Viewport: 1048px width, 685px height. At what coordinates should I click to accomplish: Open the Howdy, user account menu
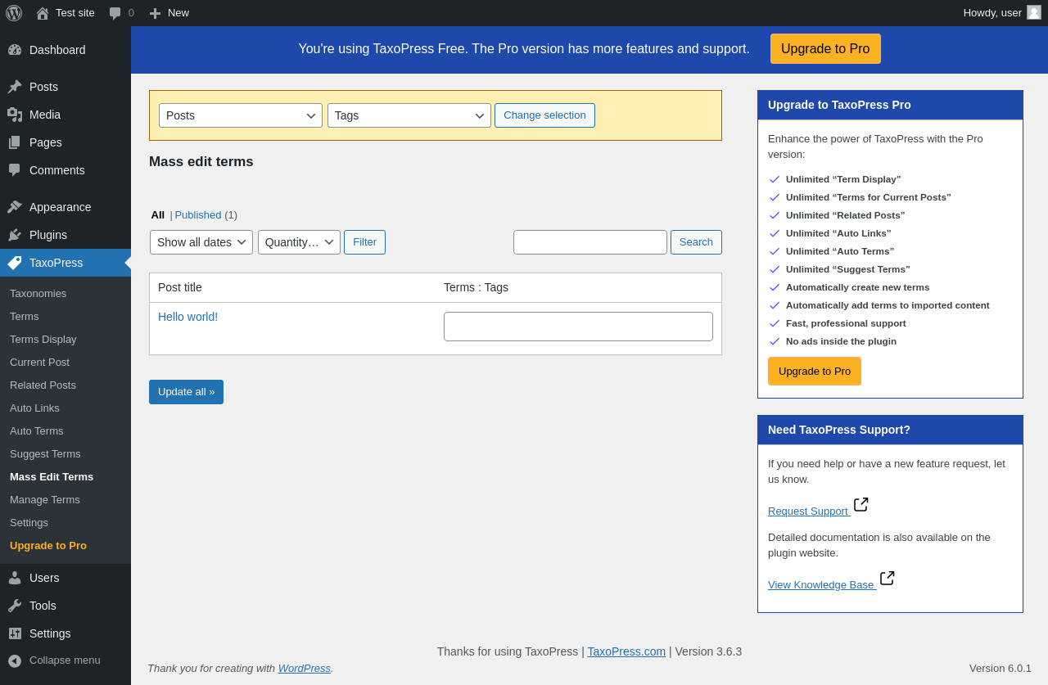[1002, 12]
